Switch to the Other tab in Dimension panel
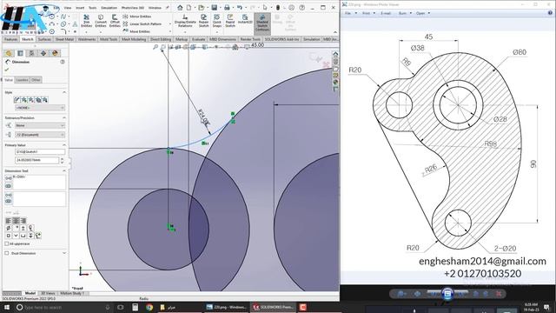The height and width of the screenshot is (313, 556). coord(36,80)
